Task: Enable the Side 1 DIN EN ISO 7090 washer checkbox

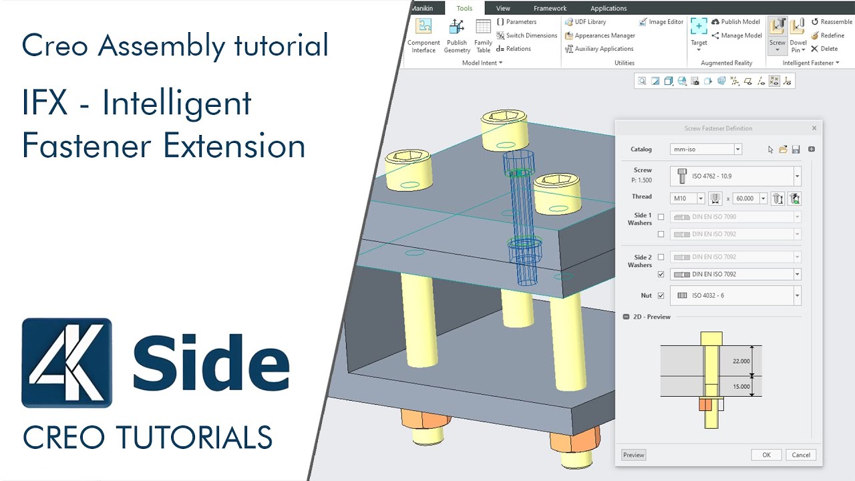Action: point(661,217)
